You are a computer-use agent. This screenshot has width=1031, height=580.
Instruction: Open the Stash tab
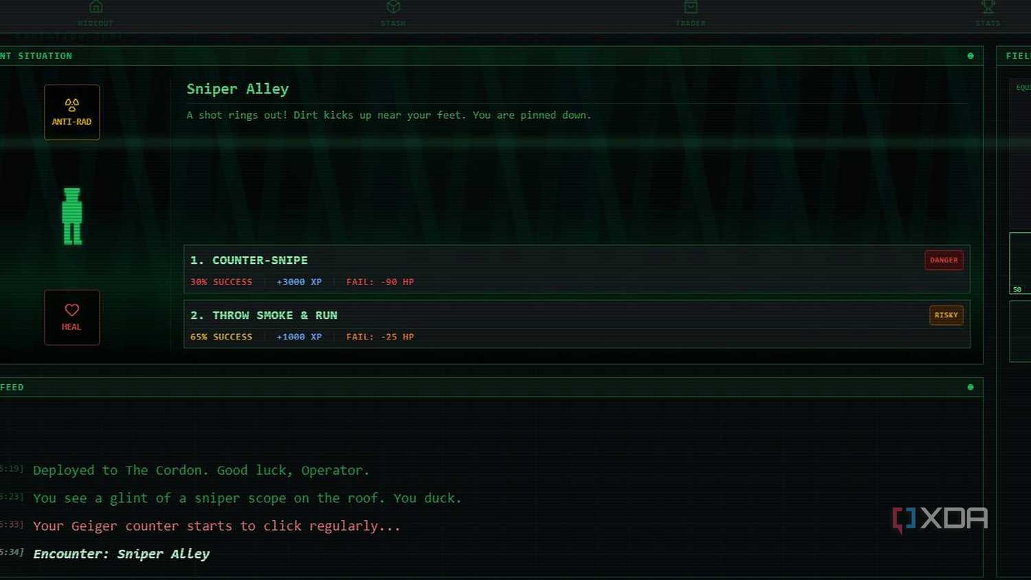click(x=393, y=14)
